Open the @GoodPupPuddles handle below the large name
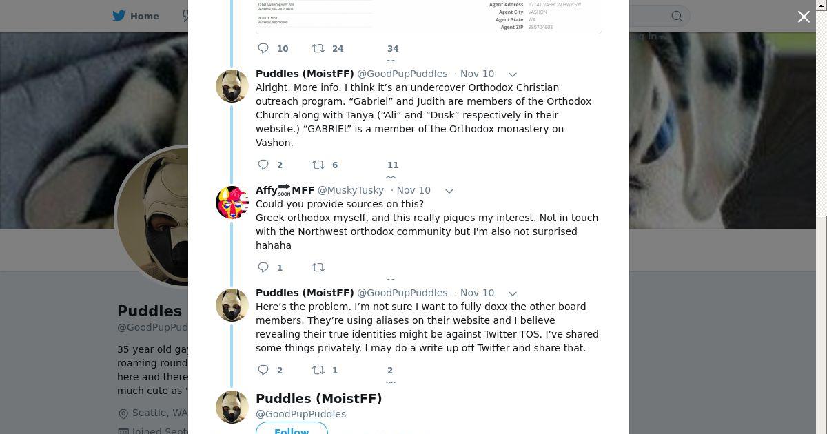Image resolution: width=827 pixels, height=434 pixels. pyautogui.click(x=300, y=414)
